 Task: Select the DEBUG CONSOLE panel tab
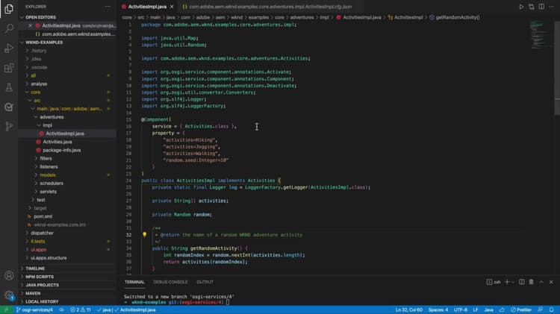pos(170,282)
